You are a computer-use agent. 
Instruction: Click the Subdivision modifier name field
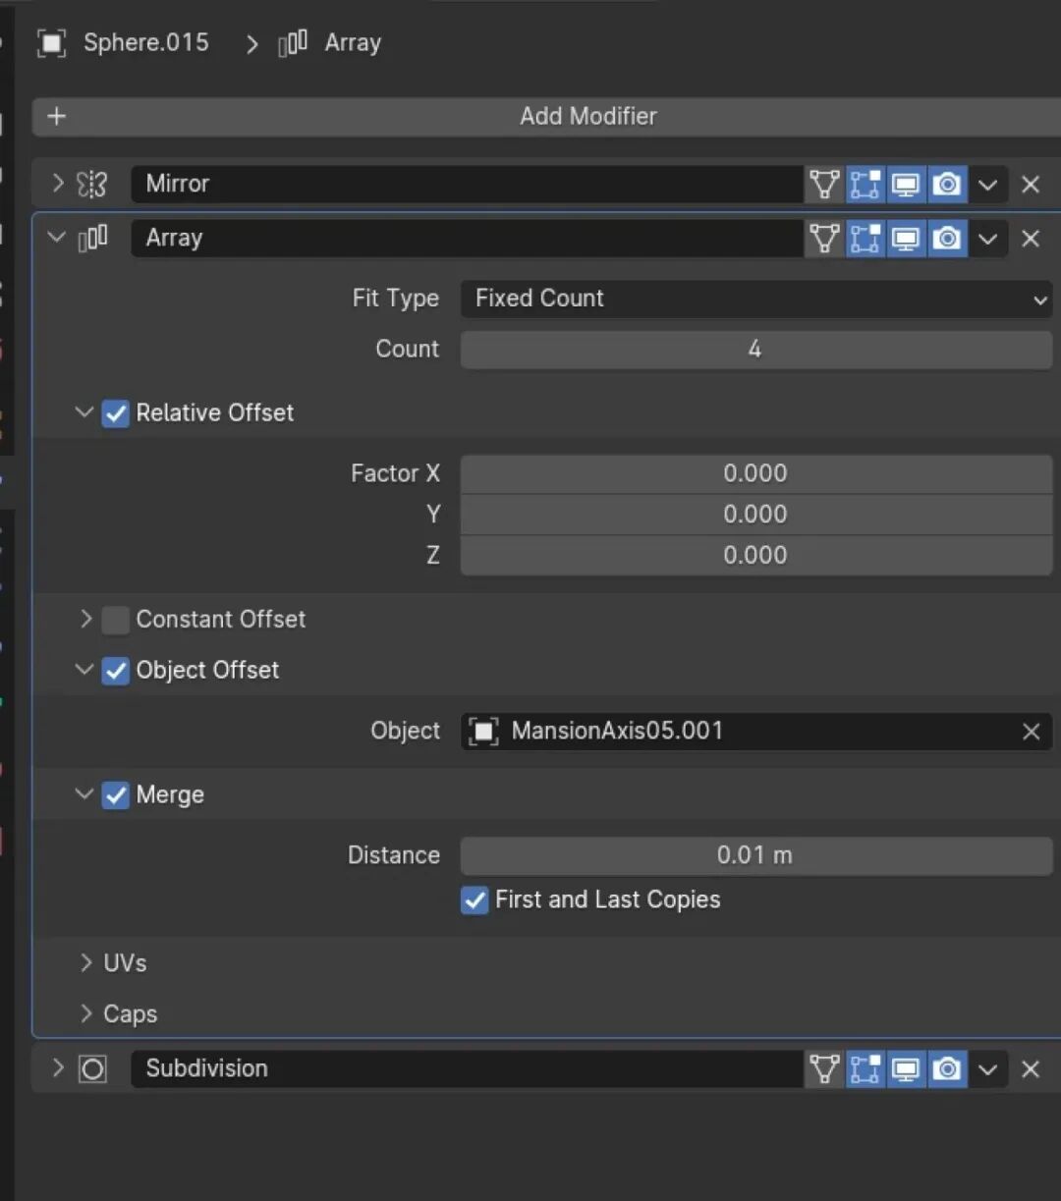click(467, 1068)
